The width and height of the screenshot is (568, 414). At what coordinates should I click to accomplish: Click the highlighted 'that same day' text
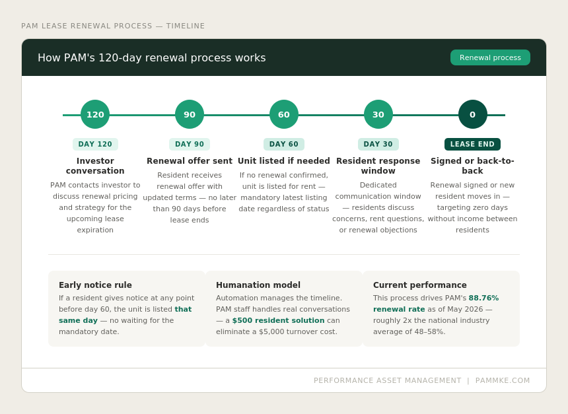(125, 315)
